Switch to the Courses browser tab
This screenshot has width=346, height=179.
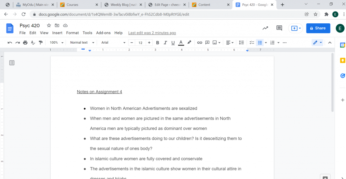[79, 5]
